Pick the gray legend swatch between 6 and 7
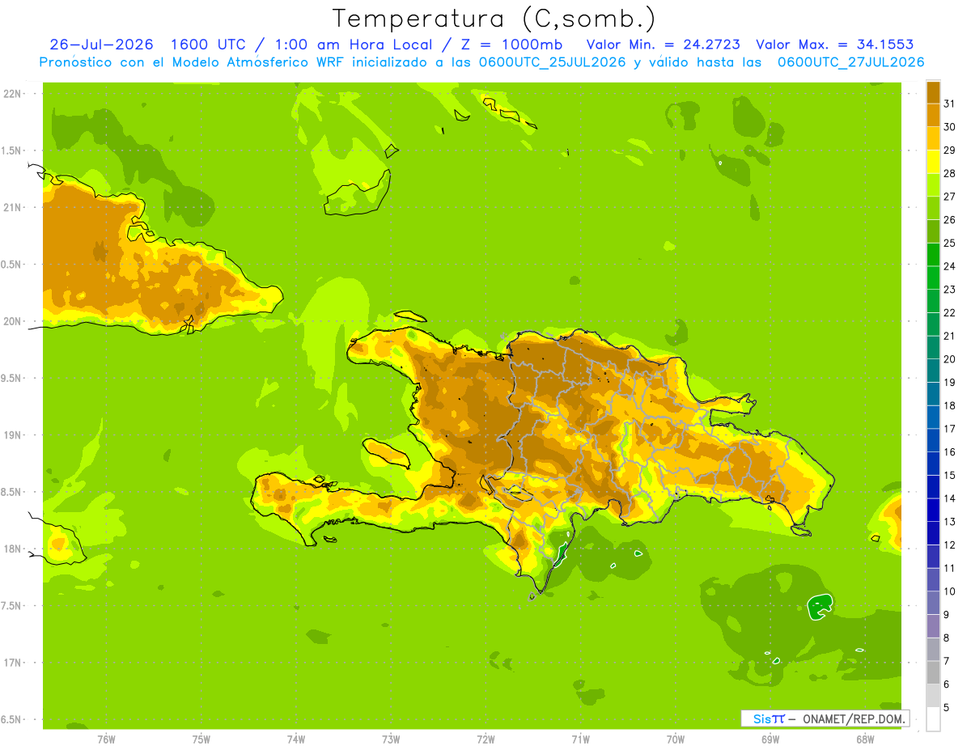Image resolution: width=971 pixels, height=750 pixels. (933, 673)
